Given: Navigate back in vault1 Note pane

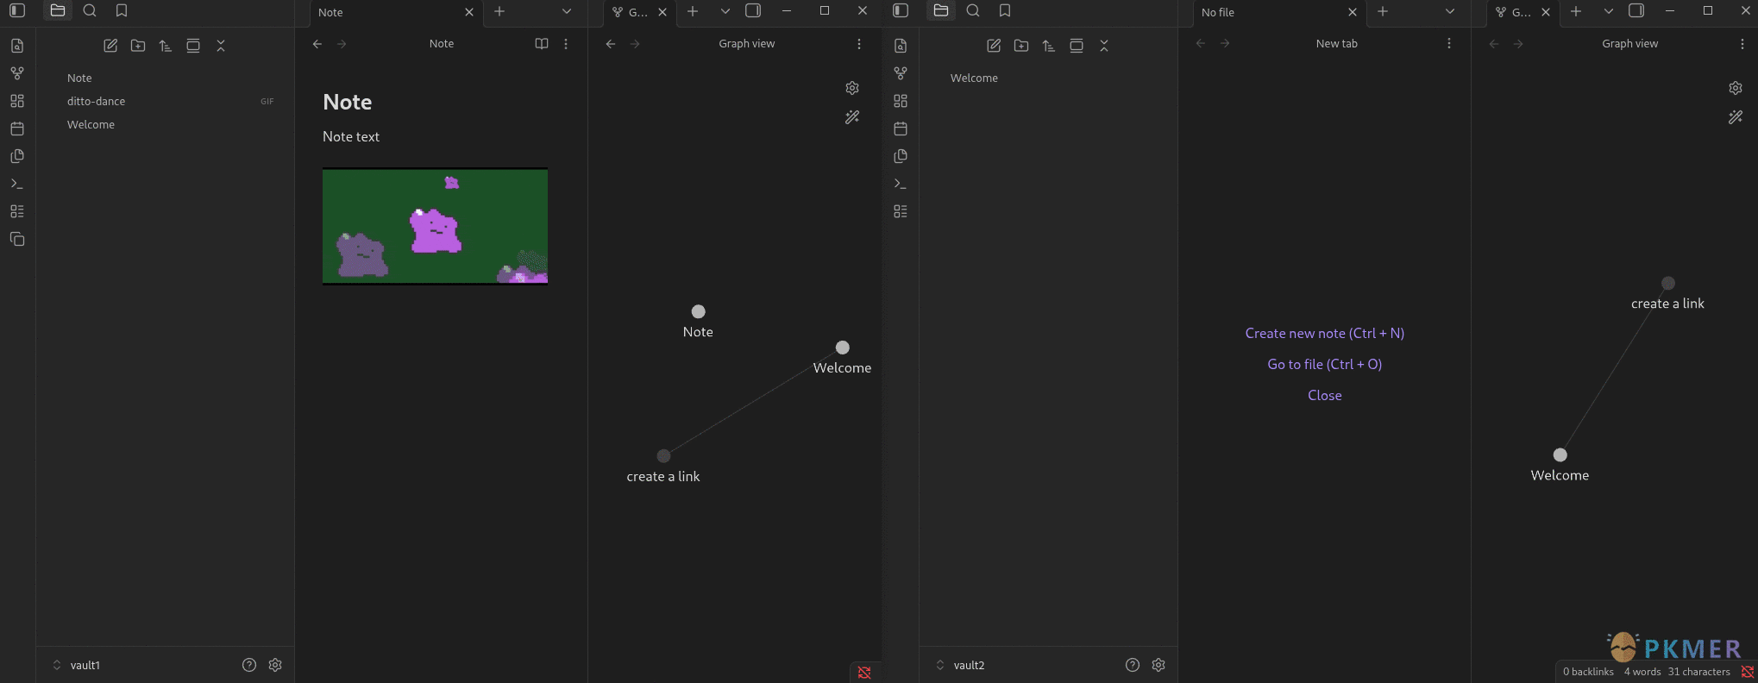Looking at the screenshot, I should [317, 44].
